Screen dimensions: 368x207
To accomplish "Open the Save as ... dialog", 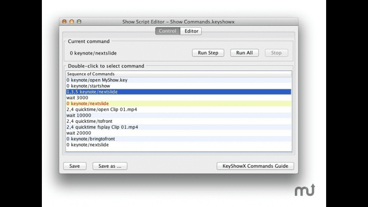I will click(x=110, y=166).
